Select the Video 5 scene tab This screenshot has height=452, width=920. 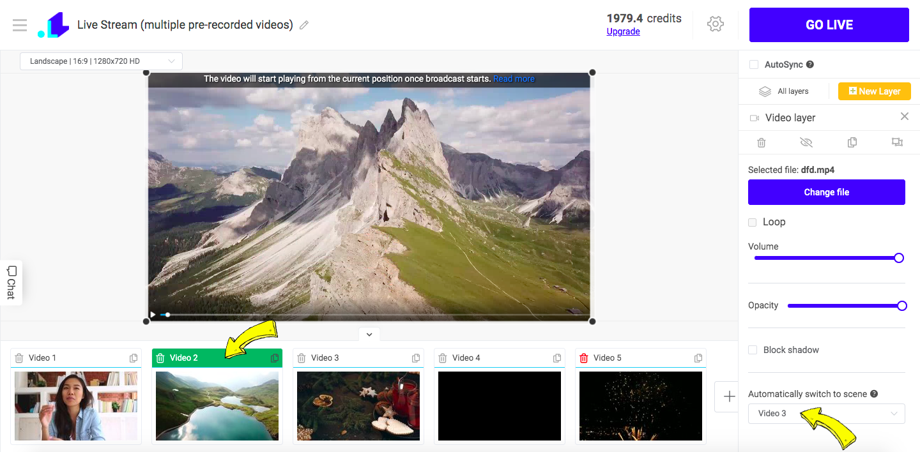641,358
